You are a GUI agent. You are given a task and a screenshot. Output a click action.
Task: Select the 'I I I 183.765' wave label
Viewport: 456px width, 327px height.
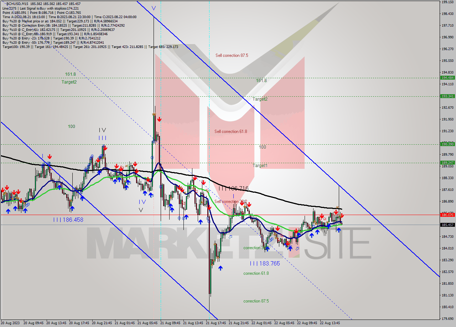click(x=265, y=263)
